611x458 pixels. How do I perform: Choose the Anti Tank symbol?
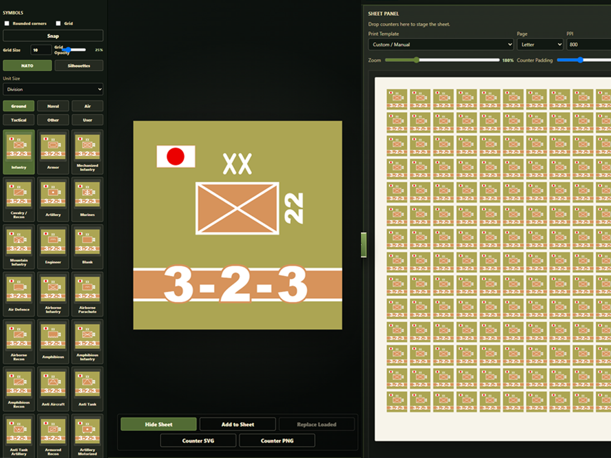87,389
